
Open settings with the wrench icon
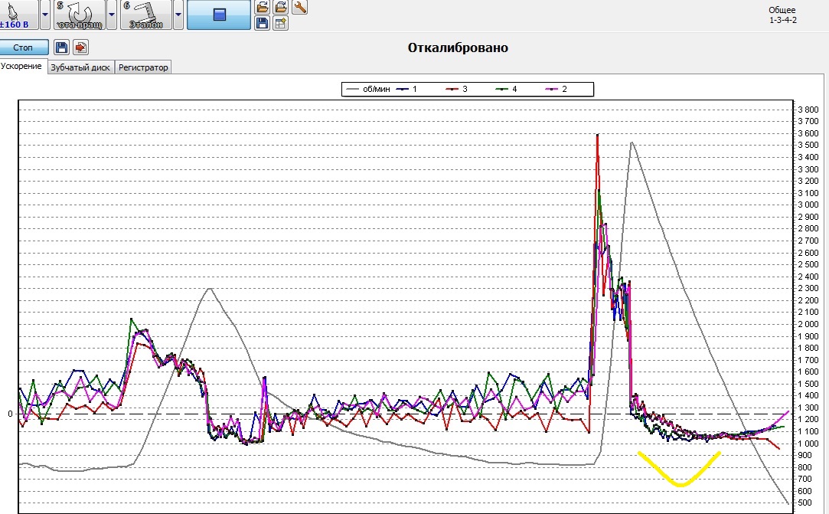[x=299, y=7]
